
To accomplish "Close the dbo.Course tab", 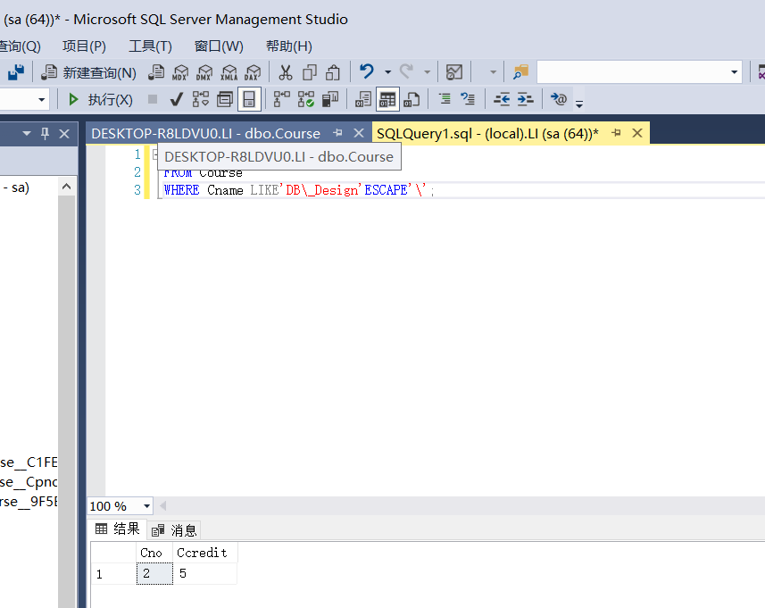I will click(x=359, y=133).
